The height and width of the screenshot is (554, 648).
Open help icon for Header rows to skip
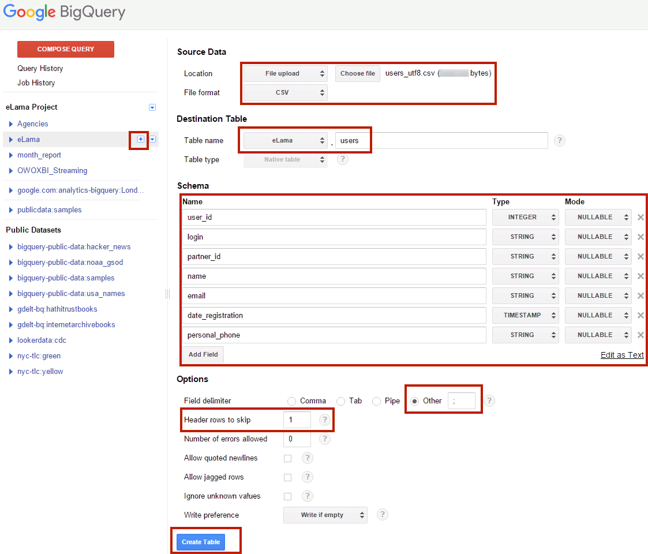pos(325,420)
